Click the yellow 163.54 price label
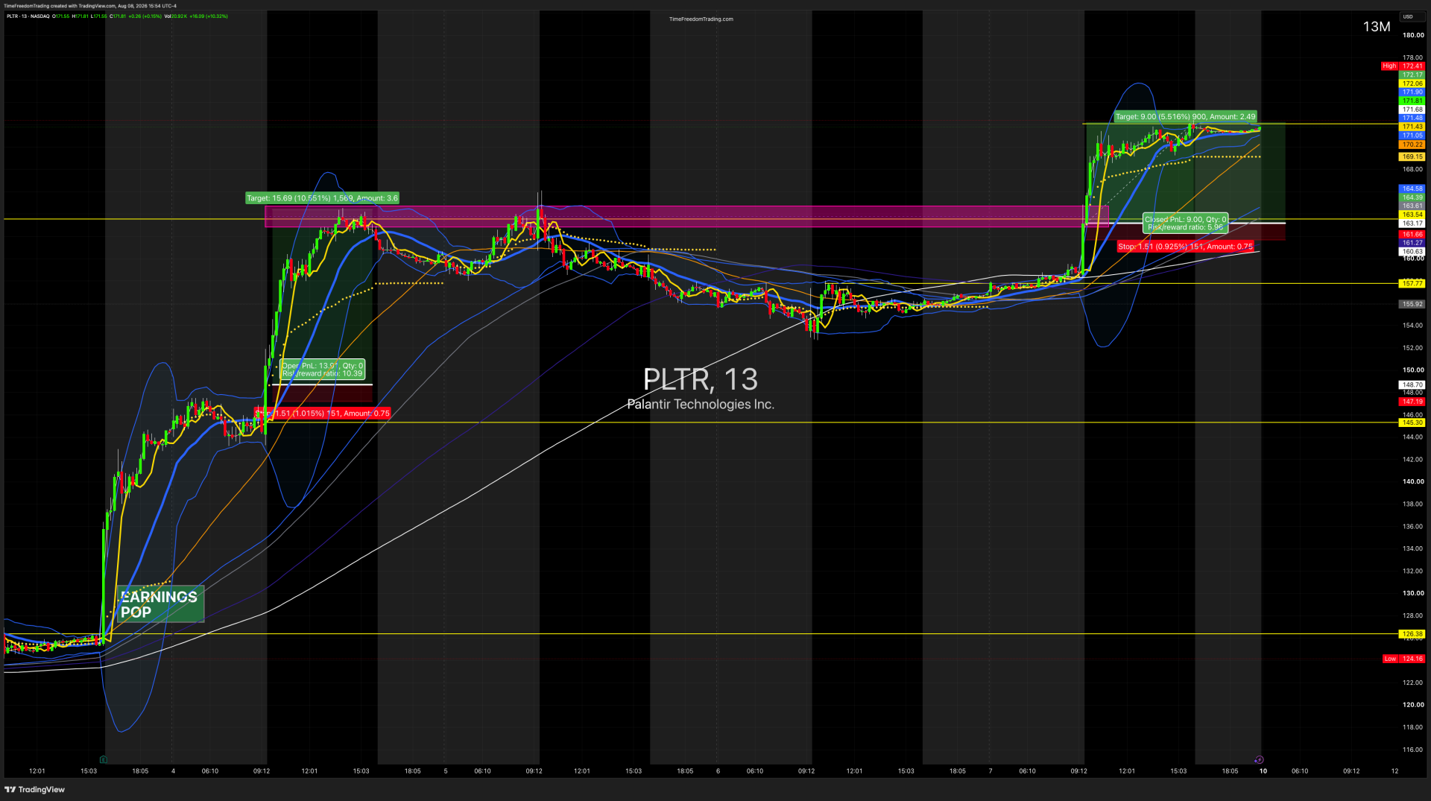Viewport: 1431px width, 801px height. tap(1412, 215)
